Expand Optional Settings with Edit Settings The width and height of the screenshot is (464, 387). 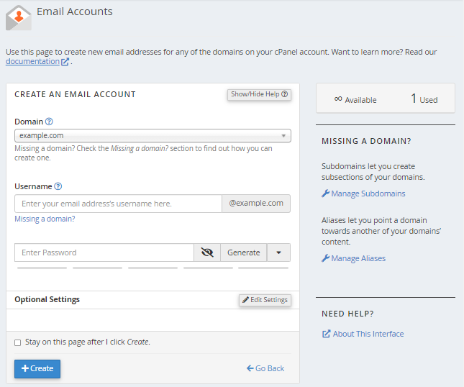coord(265,300)
